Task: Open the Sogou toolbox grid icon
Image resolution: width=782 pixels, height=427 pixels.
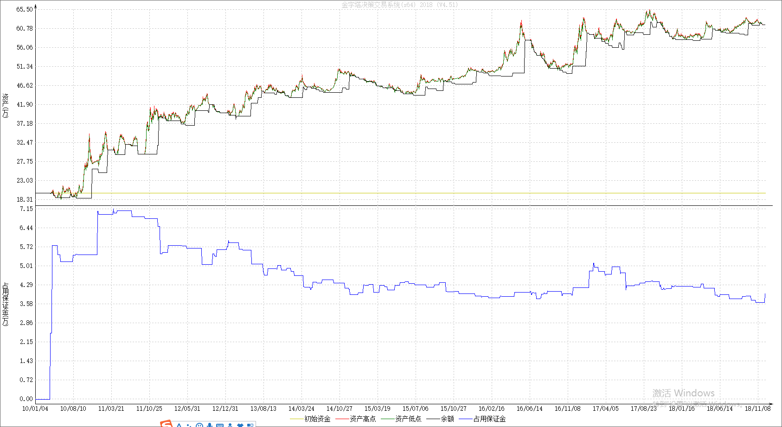Action: (250, 425)
